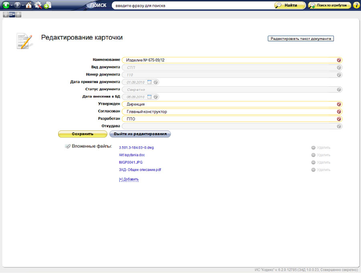Click Сохранить to save the card
Viewport: 361px width, 273px height.
coord(83,134)
